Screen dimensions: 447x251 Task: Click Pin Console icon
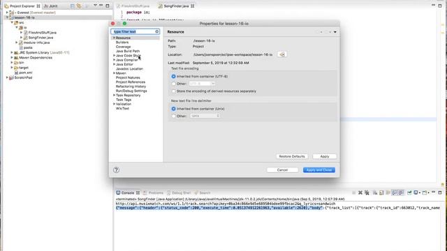[x=409, y=192]
